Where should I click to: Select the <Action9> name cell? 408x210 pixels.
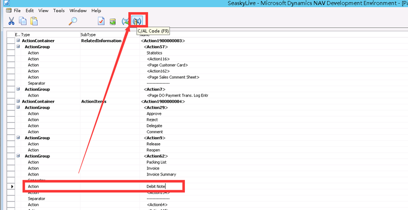[x=155, y=138]
